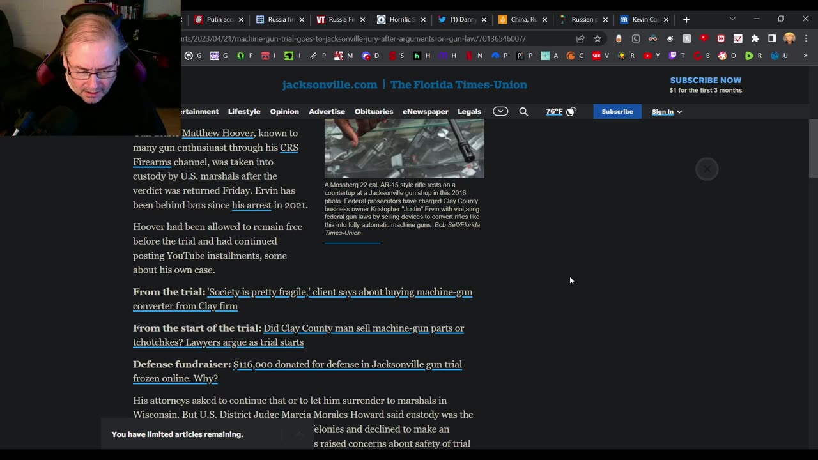818x460 pixels.
Task: Open the Netflix bookmark labeled N
Action: point(474,56)
